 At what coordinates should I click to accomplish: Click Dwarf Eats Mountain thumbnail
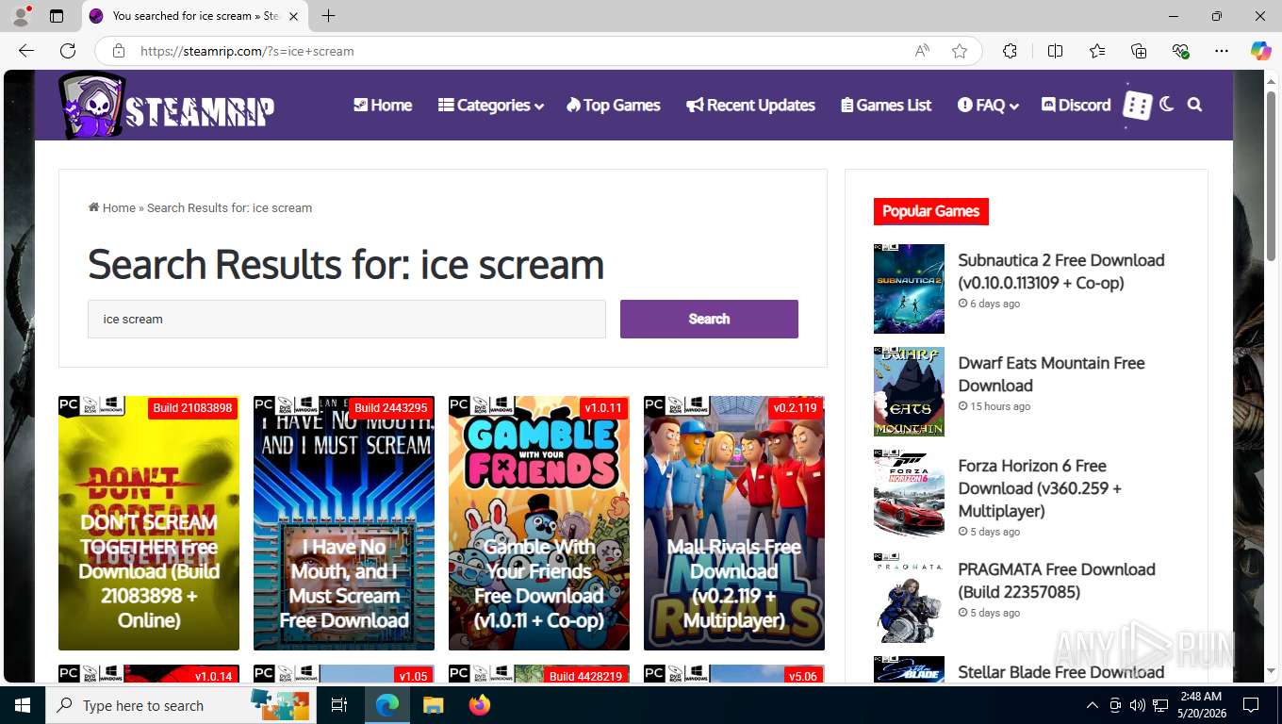(909, 391)
